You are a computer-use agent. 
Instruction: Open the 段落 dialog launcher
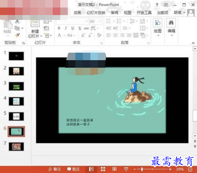(x=148, y=43)
